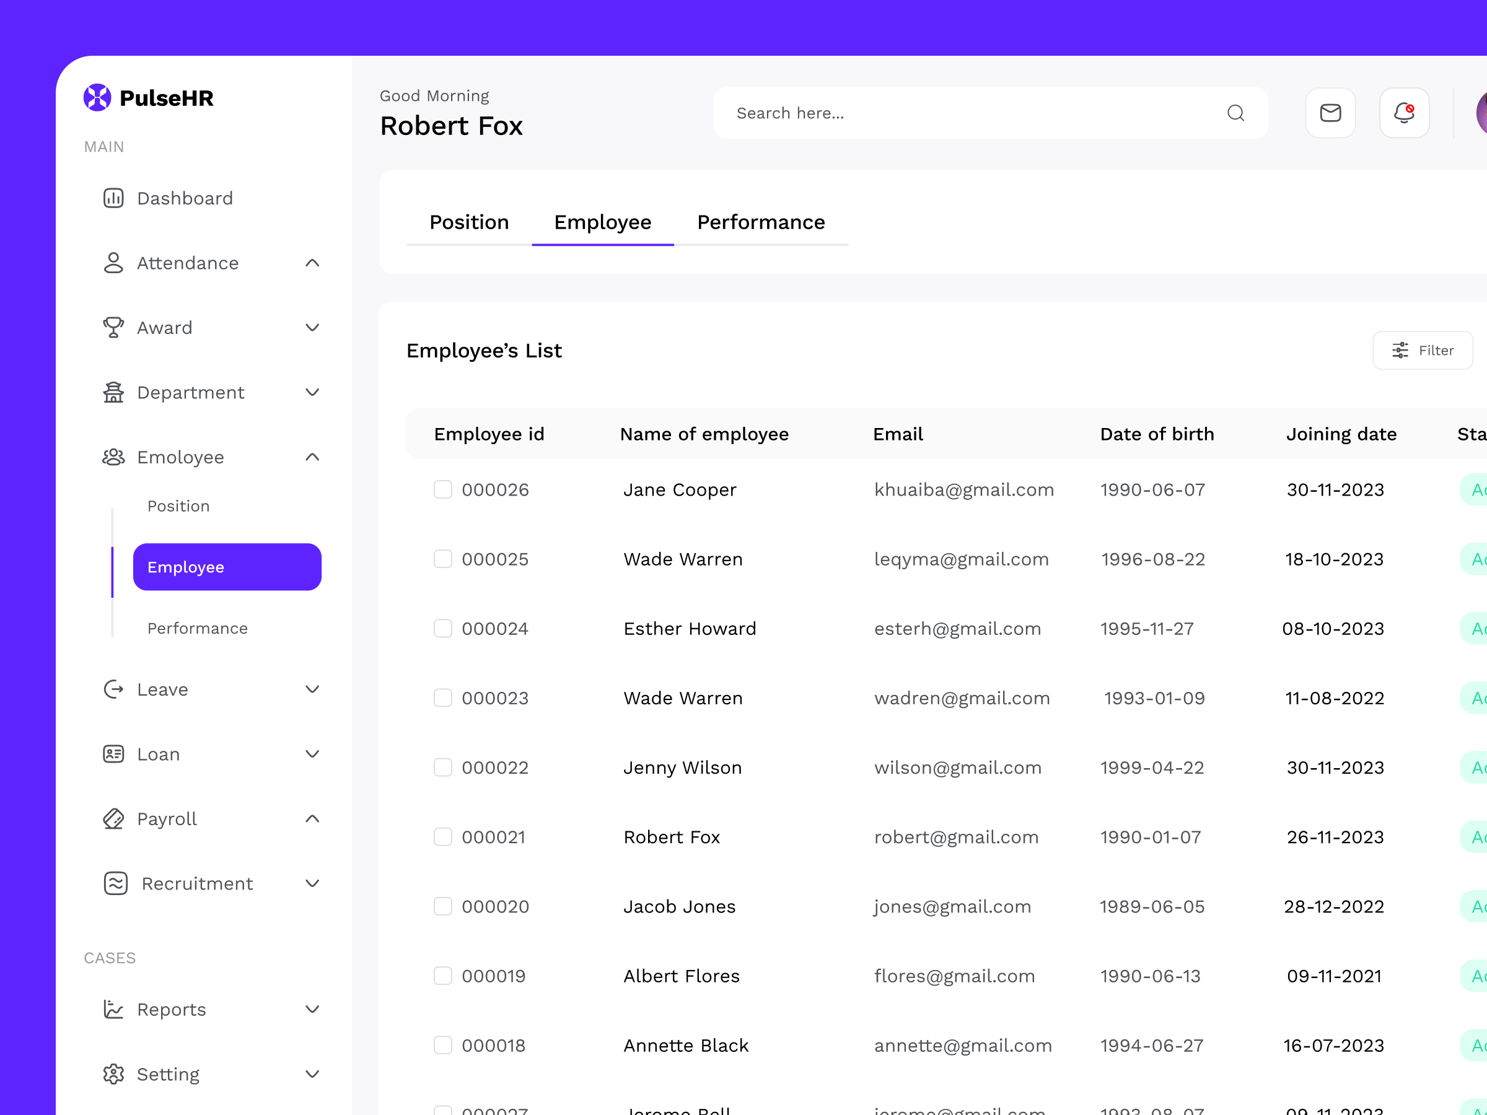Click the search magnifier icon
Screen dimensions: 1487x1115
pos(1235,113)
